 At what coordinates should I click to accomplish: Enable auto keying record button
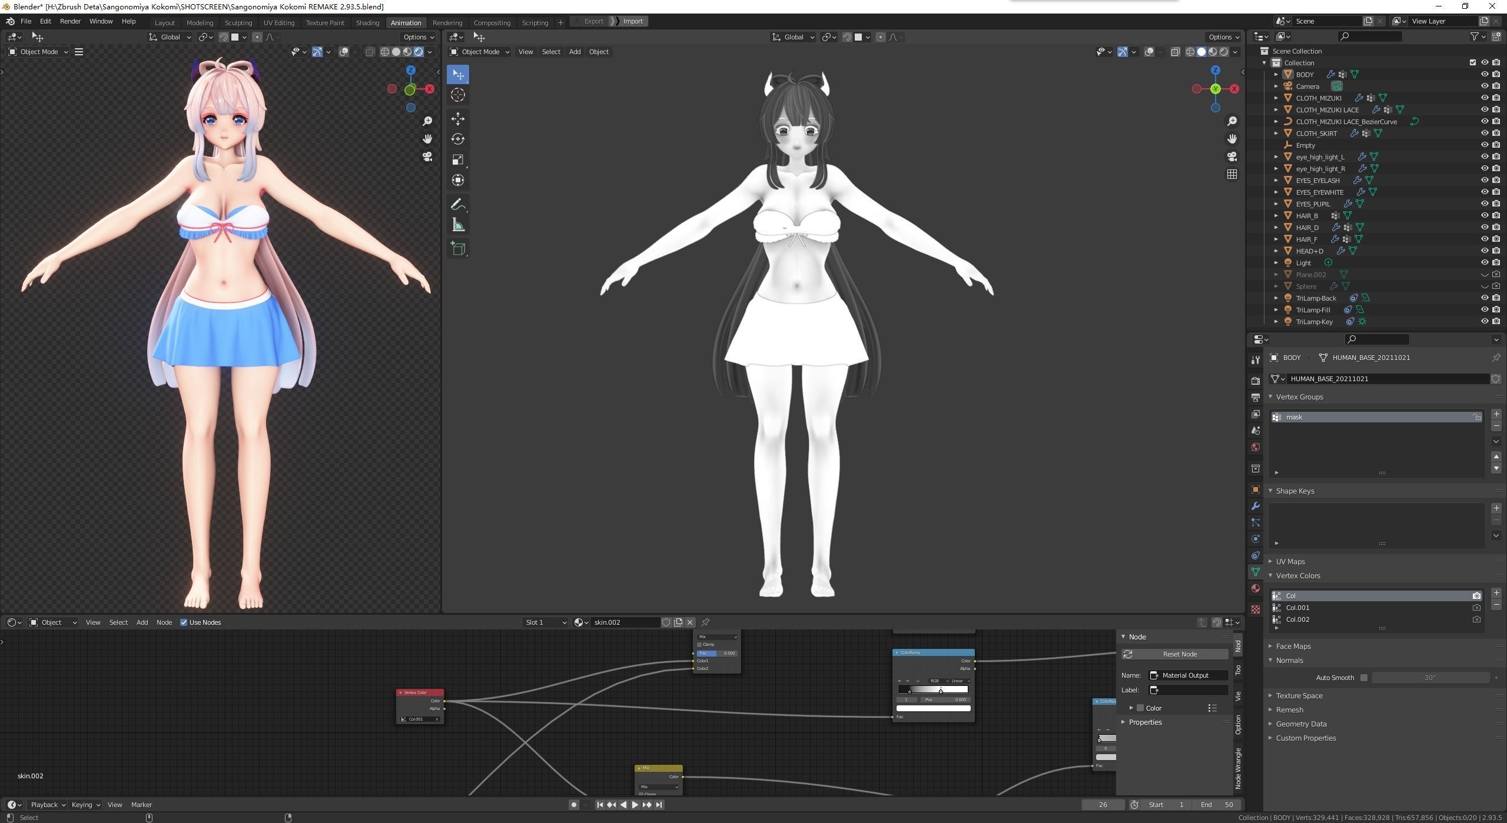click(574, 805)
